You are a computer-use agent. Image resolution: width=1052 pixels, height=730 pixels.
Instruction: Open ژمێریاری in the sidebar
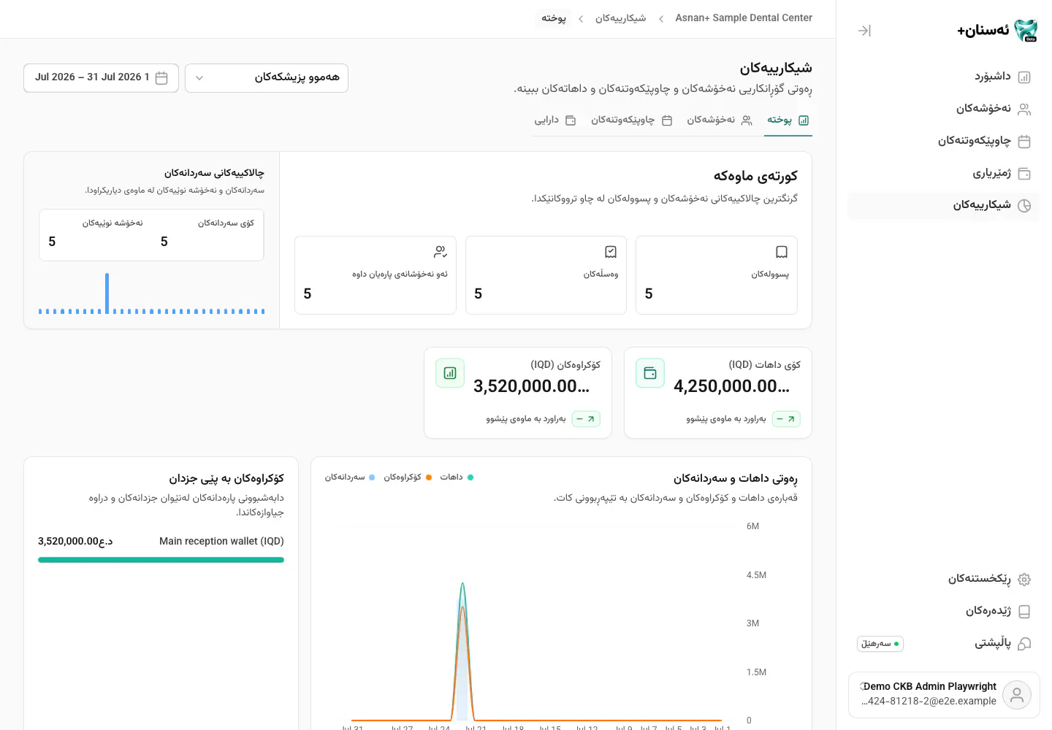click(943, 173)
